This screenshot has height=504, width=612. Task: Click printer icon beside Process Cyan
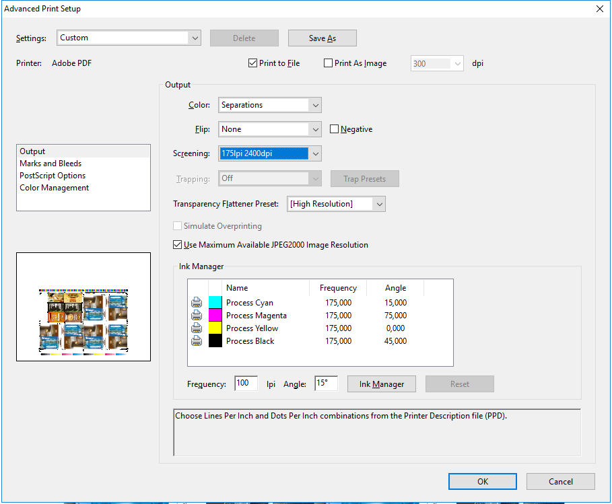(197, 303)
